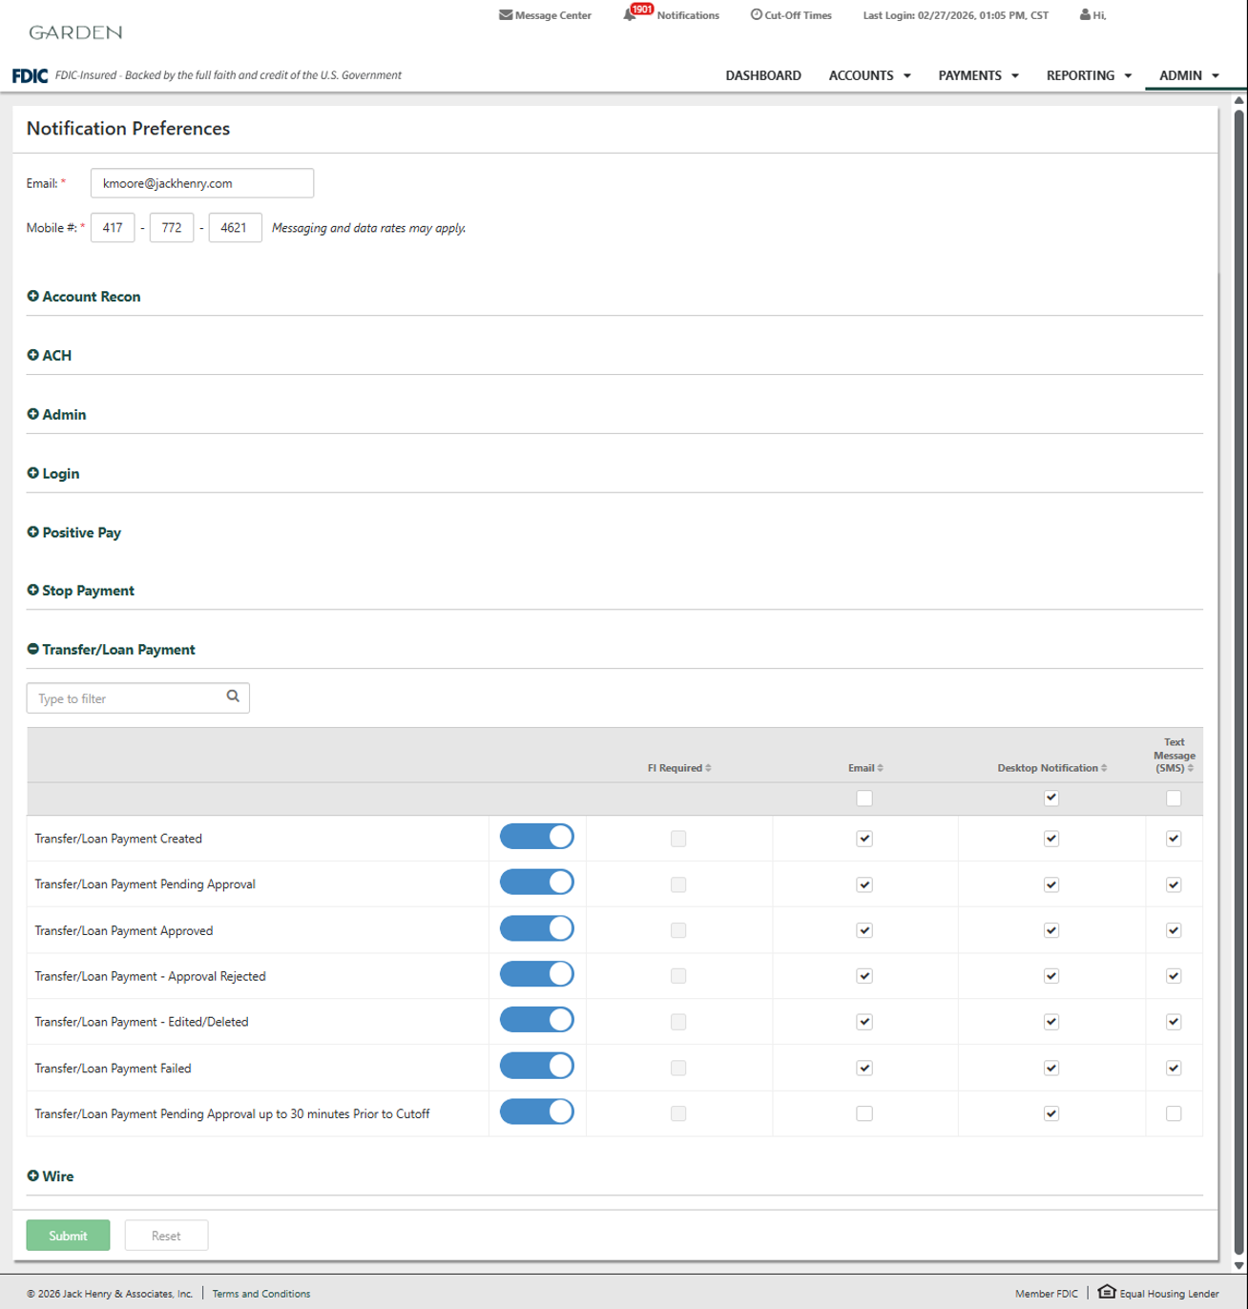
Task: Open the Terms and Conditions link
Action: click(260, 1294)
